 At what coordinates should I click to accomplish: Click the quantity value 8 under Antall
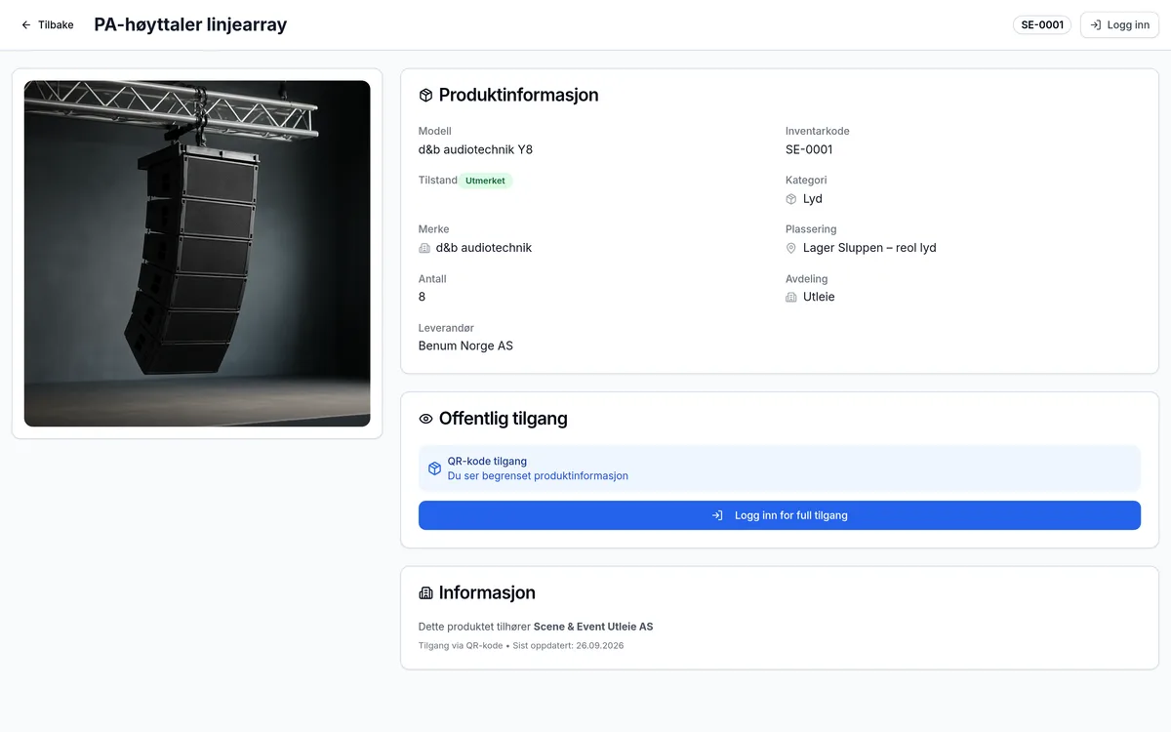(x=422, y=297)
